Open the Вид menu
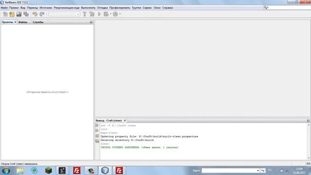This screenshot has height=175, width=311. coord(23,8)
